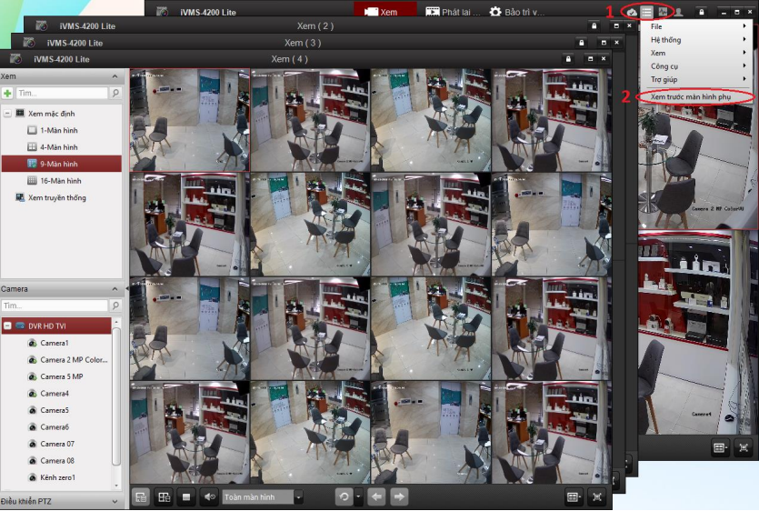Lock the Xem ( 2 ) window
Screen dimensions: 759x511
594,26
